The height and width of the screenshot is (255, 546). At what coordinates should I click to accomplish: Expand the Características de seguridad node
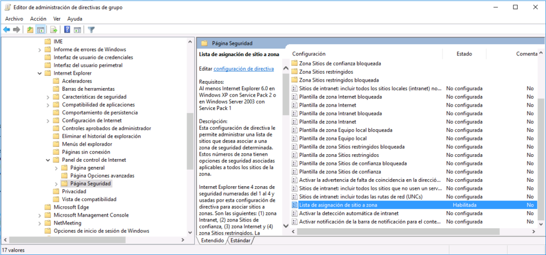point(49,97)
